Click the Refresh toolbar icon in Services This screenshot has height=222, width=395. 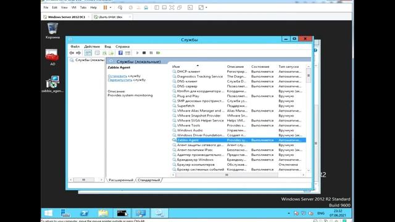click(x=104, y=53)
